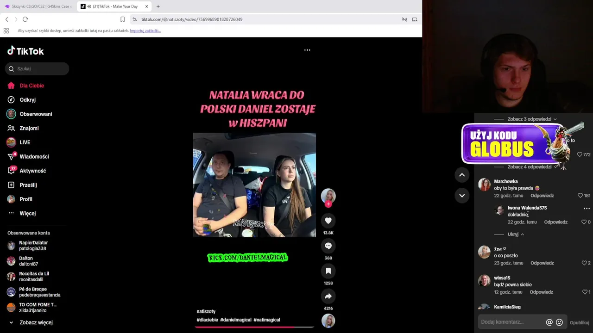This screenshot has width=593, height=333.
Task: Go to previous video arrow
Action: pyautogui.click(x=462, y=175)
